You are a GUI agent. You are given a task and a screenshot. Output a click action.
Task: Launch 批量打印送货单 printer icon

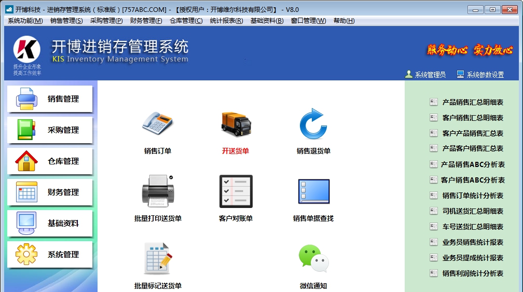pos(158,191)
